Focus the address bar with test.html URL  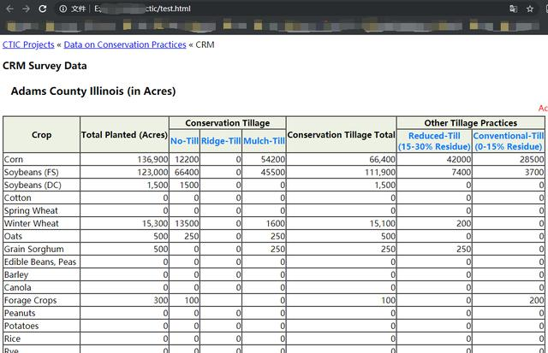tap(280, 9)
